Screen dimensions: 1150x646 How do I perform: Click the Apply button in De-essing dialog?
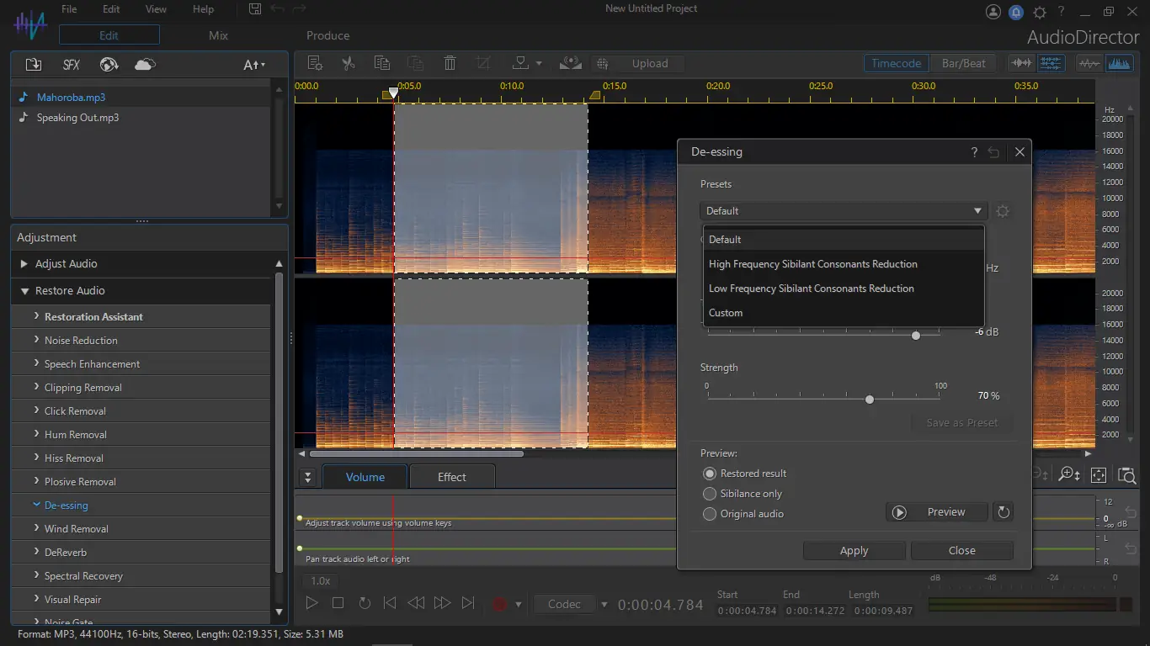(x=854, y=550)
